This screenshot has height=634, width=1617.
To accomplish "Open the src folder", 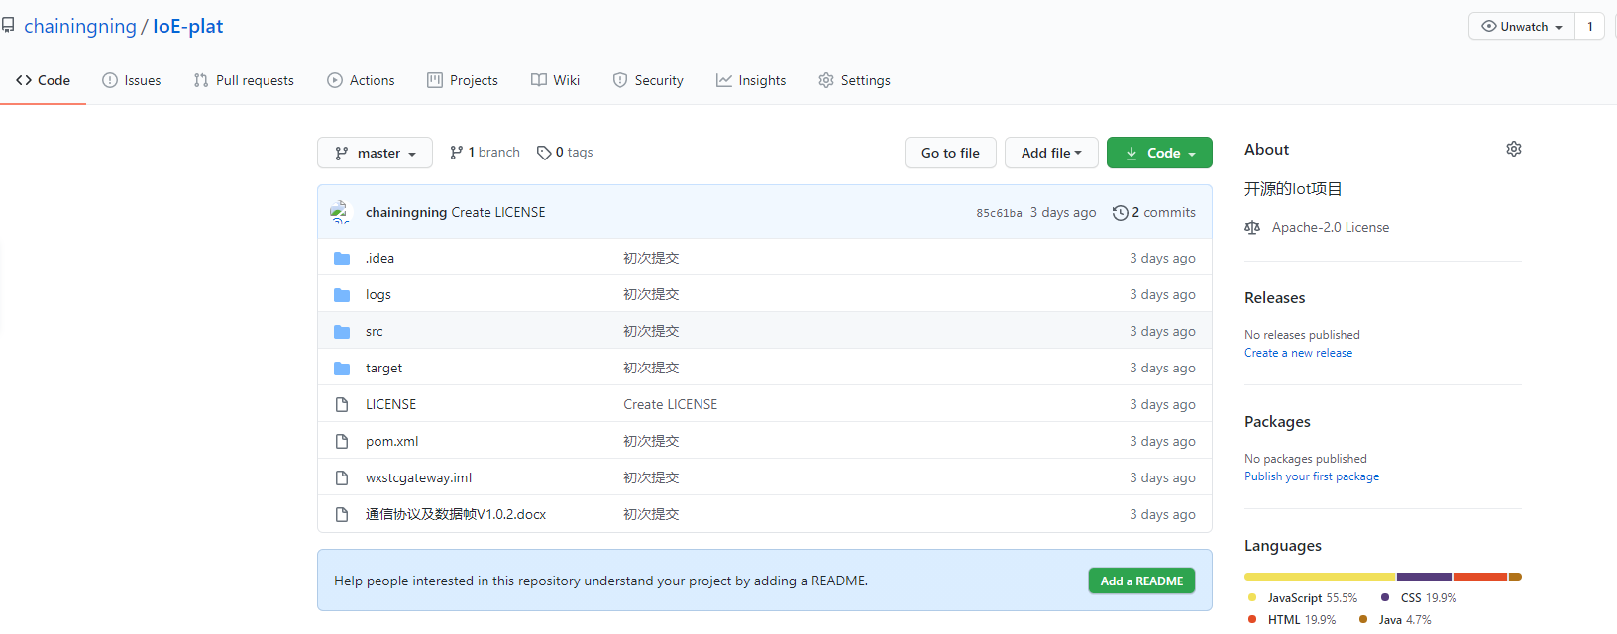I will pos(375,331).
